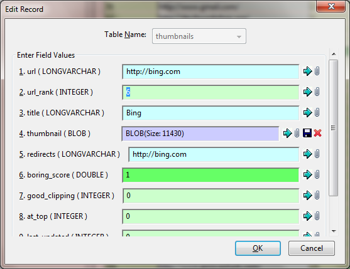Open the Table Name dropdown showing thumbnails
This screenshot has height=269, width=350.
(199, 36)
